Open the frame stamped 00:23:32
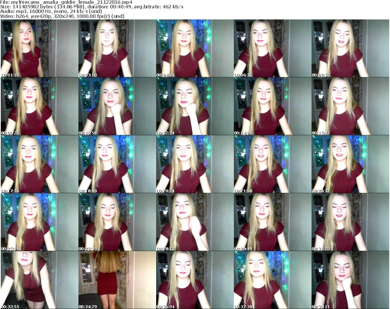Viewport: 390px width, 309px height. tap(350, 164)
